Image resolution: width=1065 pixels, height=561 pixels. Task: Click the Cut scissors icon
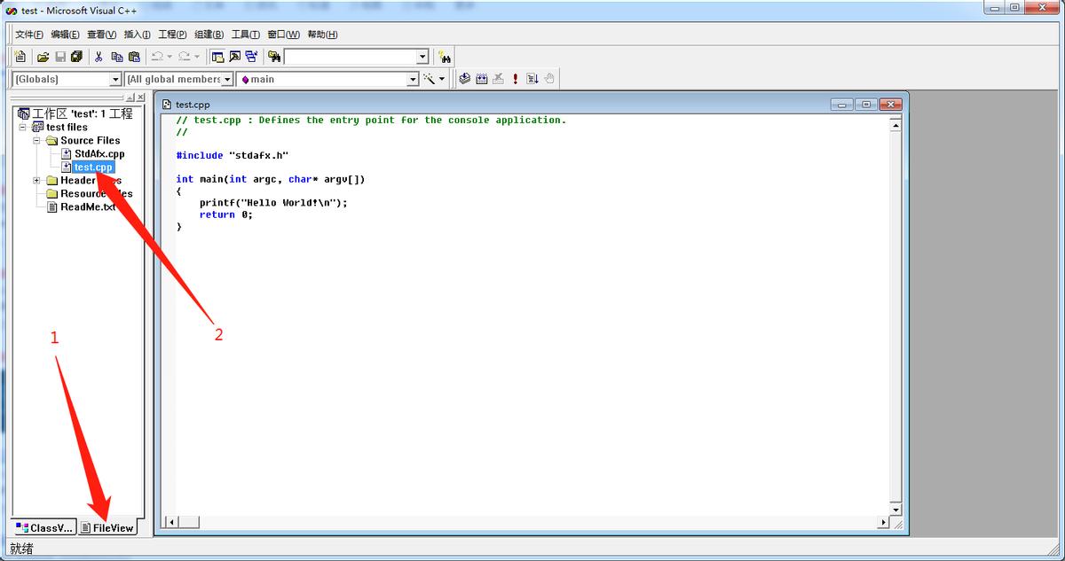pos(99,57)
